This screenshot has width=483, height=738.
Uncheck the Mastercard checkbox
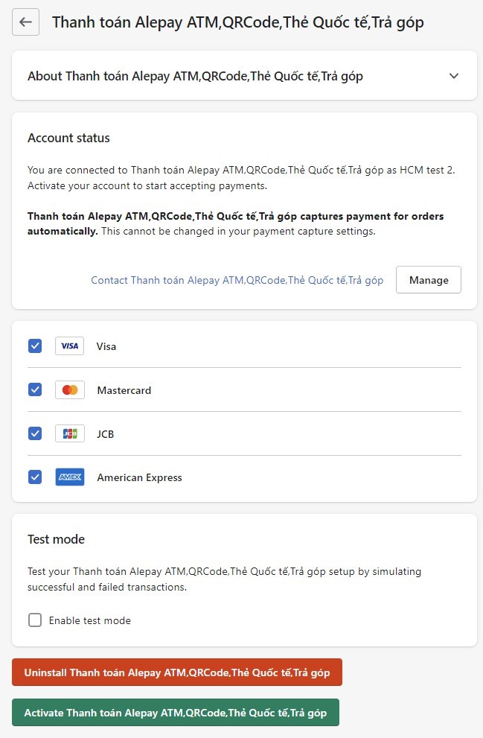pyautogui.click(x=35, y=389)
